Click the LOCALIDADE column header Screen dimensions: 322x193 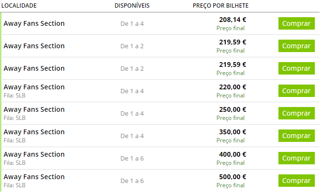click(20, 5)
